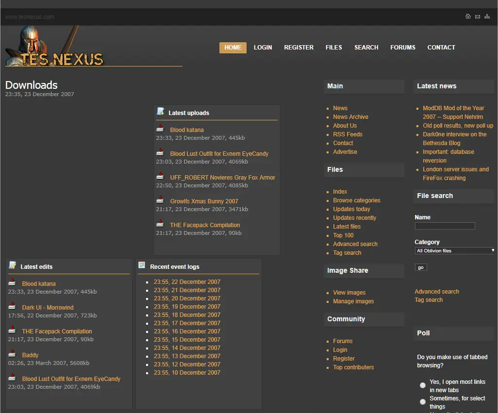Click download icon beside Blood Lust Outfit in Latest edits
This screenshot has width=498, height=413.
tap(12, 378)
